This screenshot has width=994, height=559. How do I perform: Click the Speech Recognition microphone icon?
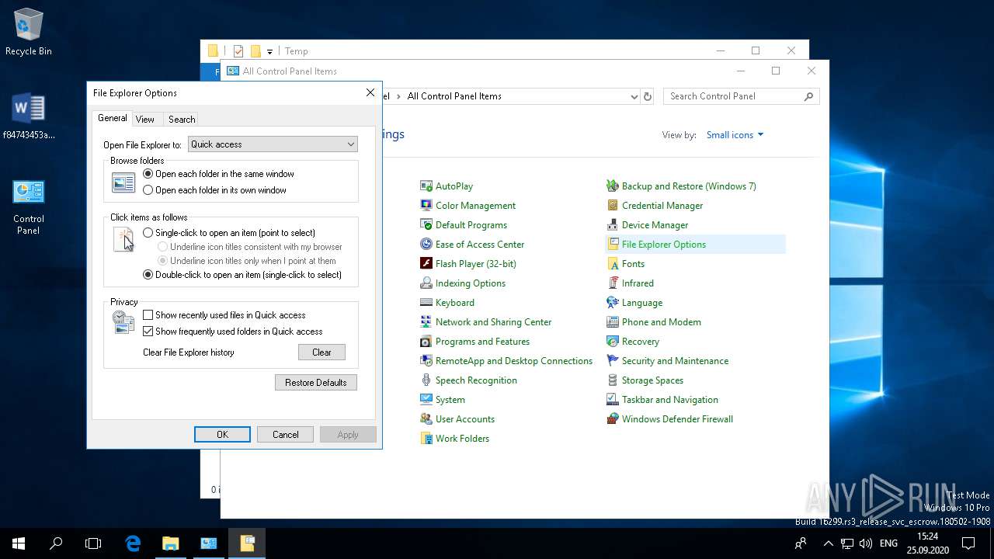coord(426,380)
